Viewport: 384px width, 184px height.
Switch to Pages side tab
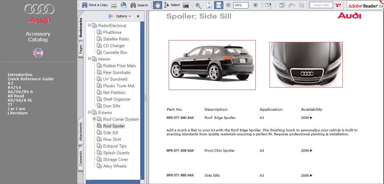[x=81, y=49]
